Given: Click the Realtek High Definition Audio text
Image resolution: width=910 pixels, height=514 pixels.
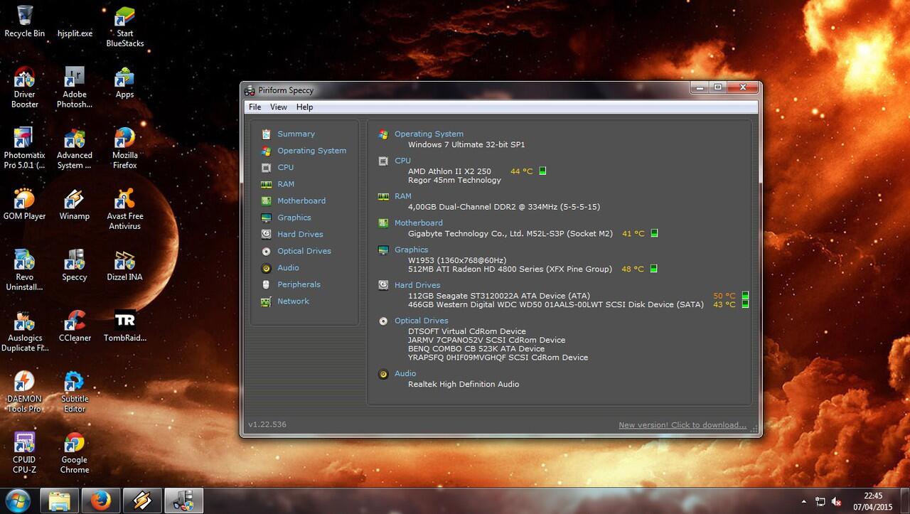Looking at the screenshot, I should click(x=464, y=384).
